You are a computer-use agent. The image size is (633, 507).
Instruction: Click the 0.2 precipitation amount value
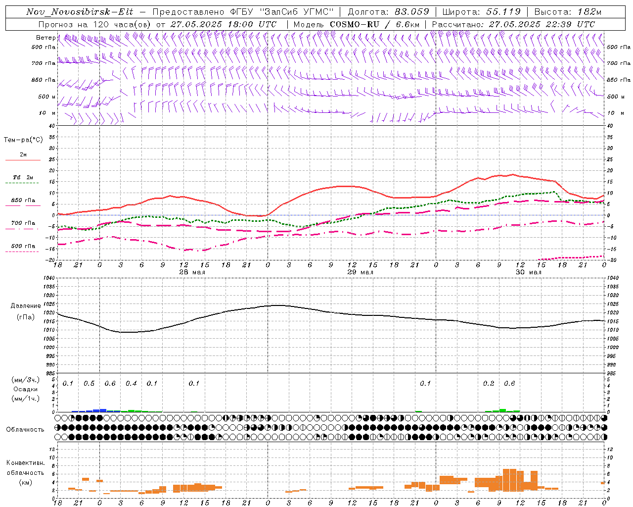click(x=489, y=384)
